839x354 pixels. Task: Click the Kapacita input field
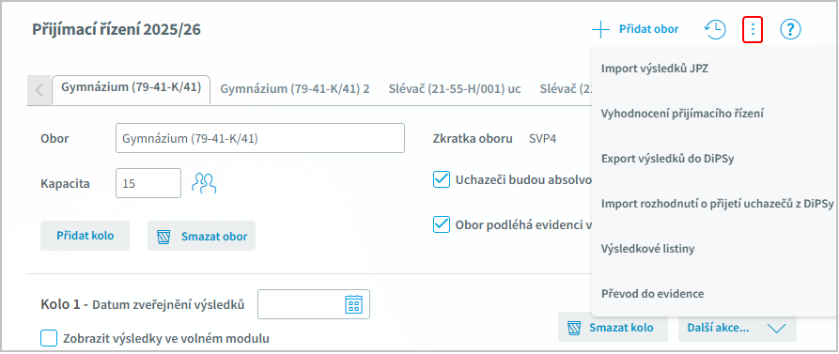148,183
